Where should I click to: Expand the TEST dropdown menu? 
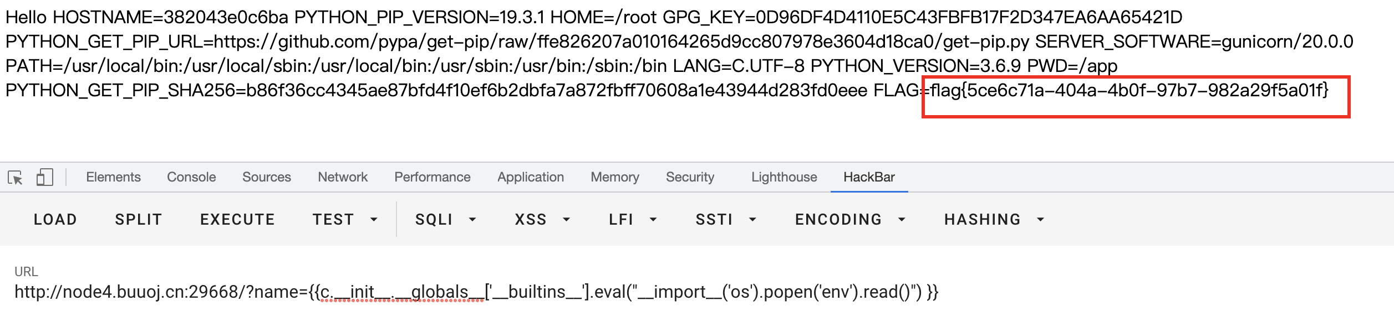(x=345, y=220)
